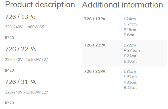Screen dimensions: 168x109
Task: Click the P 31cm. dimension value
Action: click(130, 82)
